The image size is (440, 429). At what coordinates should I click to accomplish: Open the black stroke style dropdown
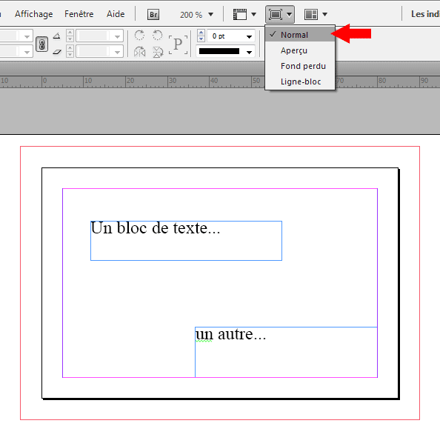[x=249, y=52]
